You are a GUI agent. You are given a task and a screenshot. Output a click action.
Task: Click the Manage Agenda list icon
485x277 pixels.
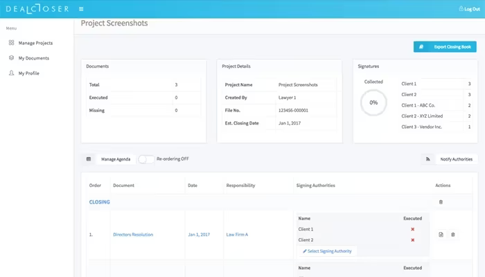[x=89, y=159]
